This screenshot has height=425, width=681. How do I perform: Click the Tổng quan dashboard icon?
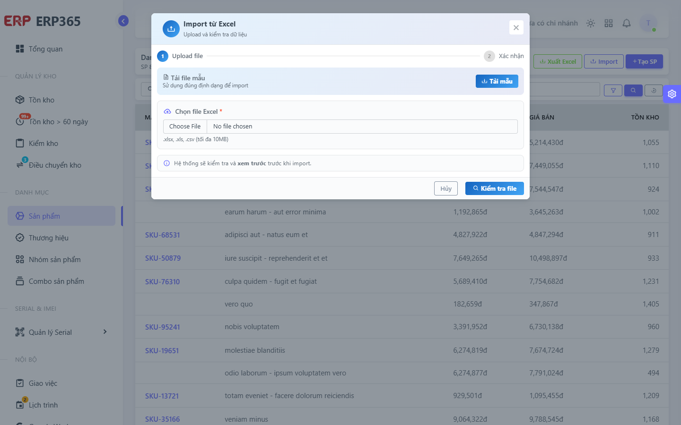click(20, 49)
